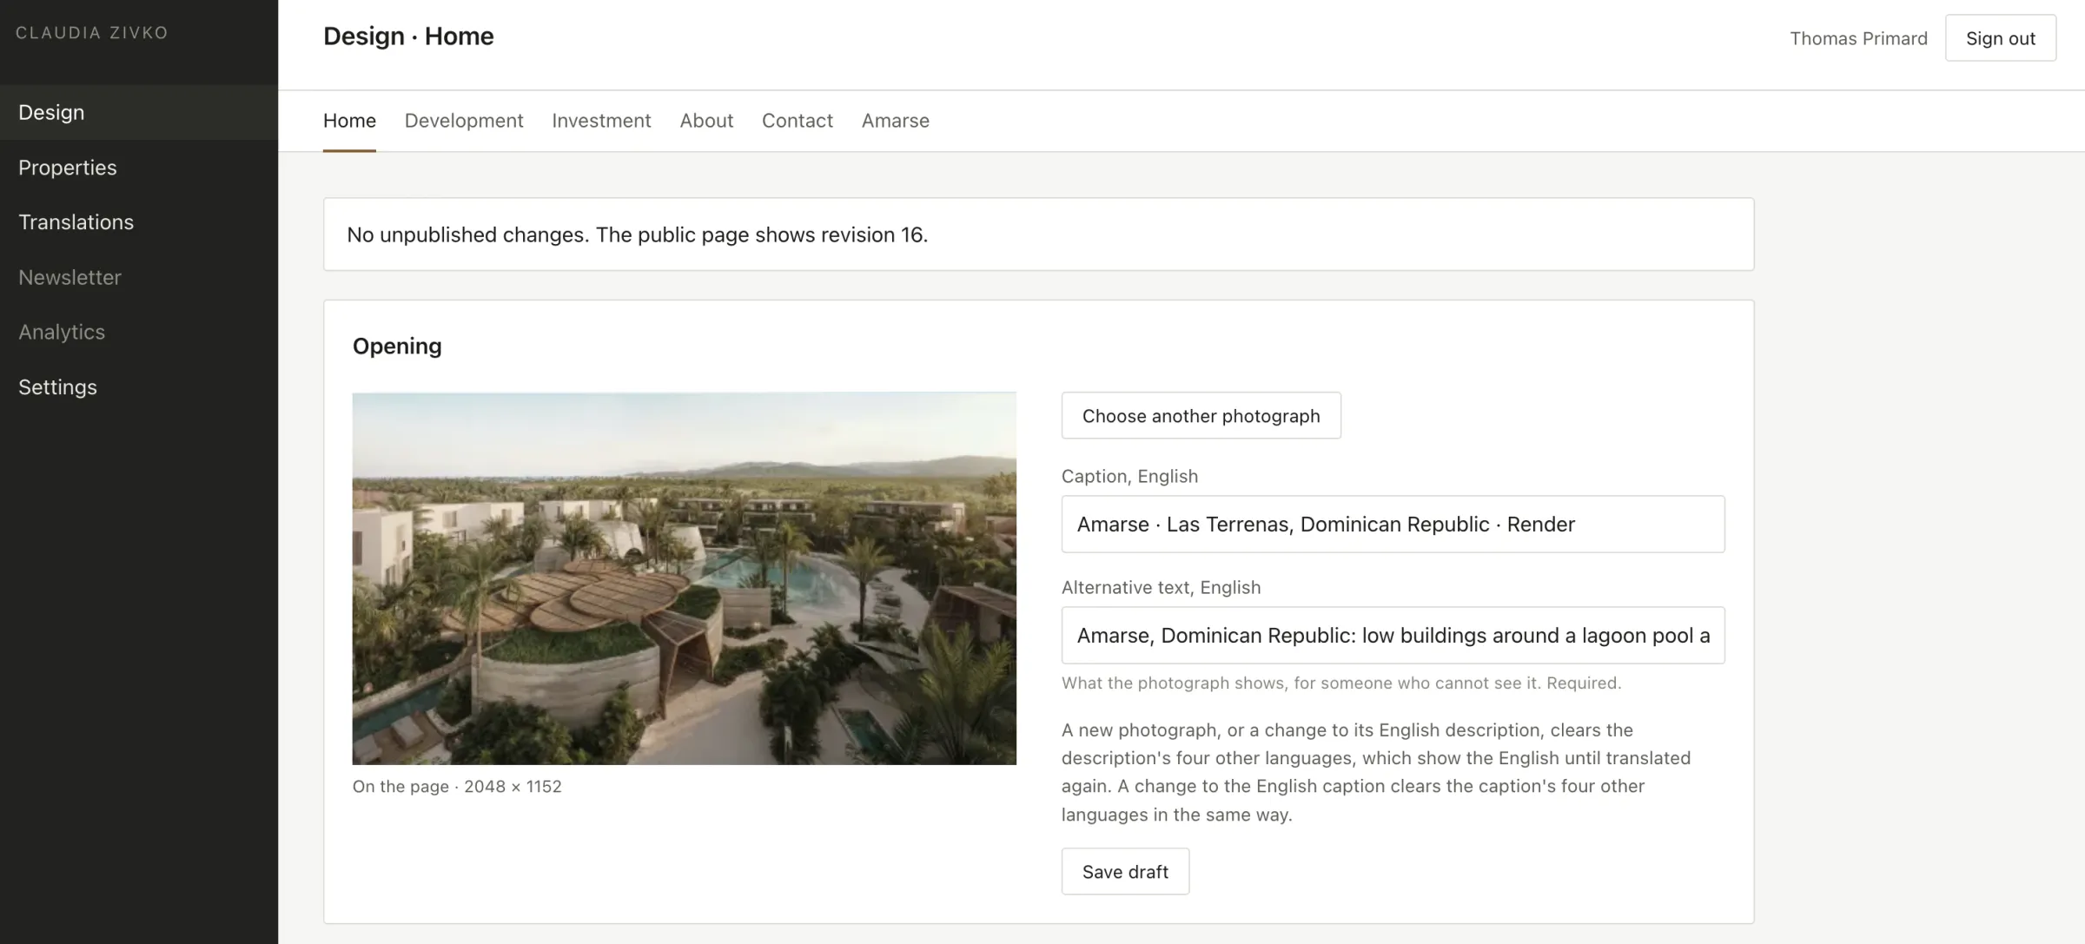Select the Home page tab
Image resolution: width=2085 pixels, height=944 pixels.
(x=349, y=121)
